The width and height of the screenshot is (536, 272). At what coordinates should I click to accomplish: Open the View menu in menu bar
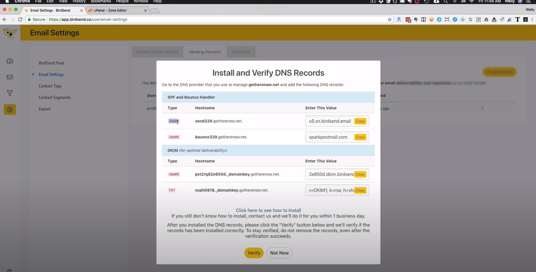[x=63, y=2]
